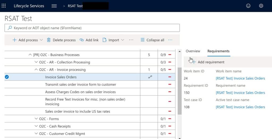Viewport: 272px width, 139px height.
Task: Click the process tree scrollbar thumb
Action: pyautogui.click(x=180, y=91)
